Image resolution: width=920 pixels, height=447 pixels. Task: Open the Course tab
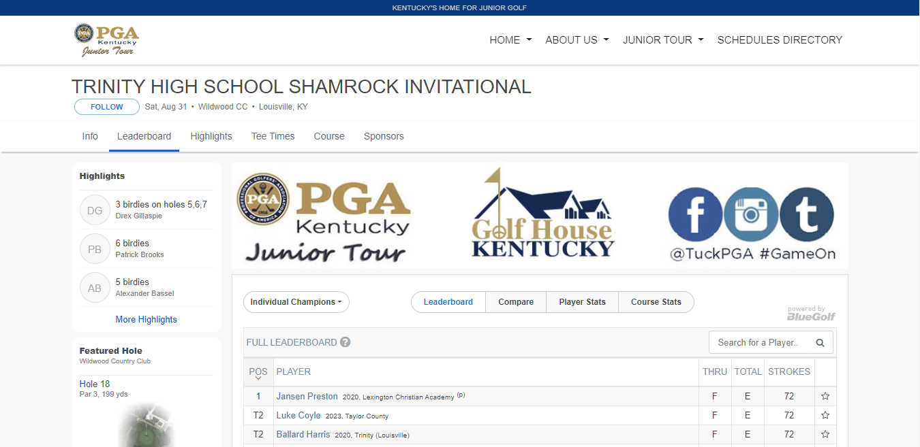pos(329,136)
